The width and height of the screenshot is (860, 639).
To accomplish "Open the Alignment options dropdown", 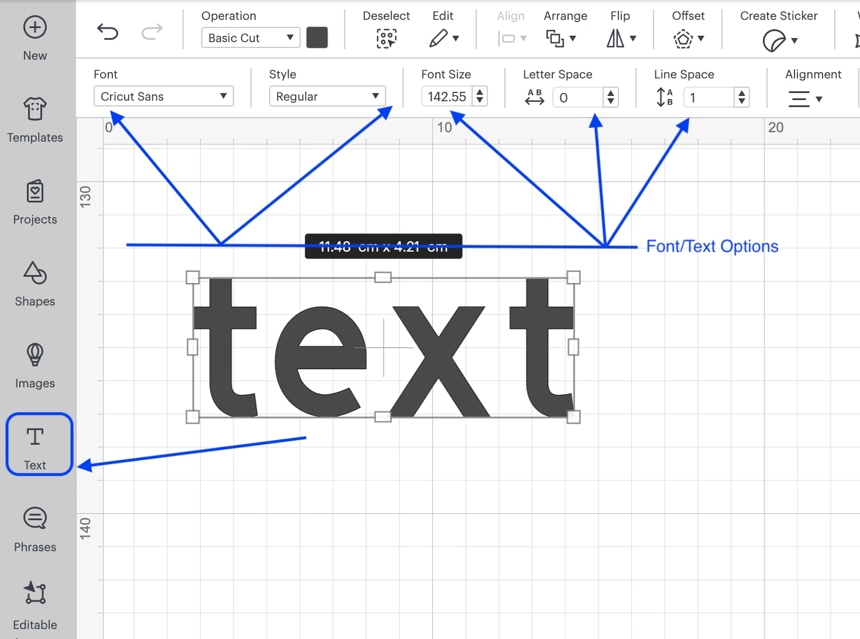I will coord(805,99).
